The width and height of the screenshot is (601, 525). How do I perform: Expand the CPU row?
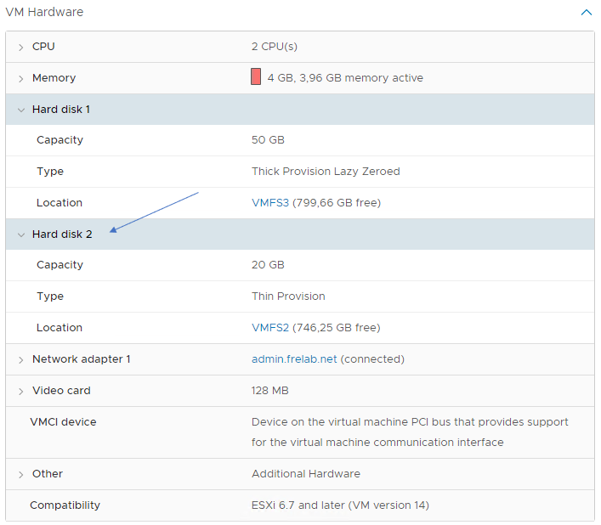[21, 47]
